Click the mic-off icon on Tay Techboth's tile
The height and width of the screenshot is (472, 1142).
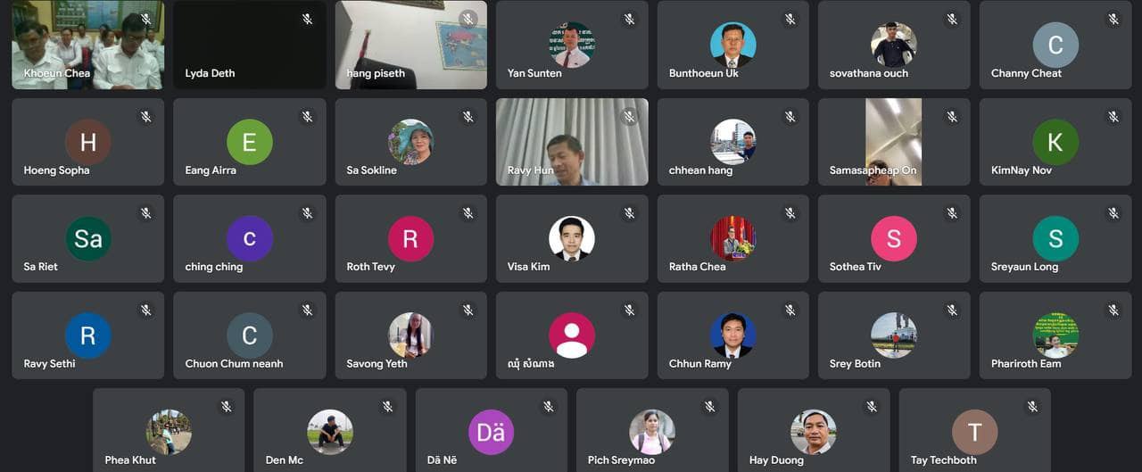(x=1032, y=407)
